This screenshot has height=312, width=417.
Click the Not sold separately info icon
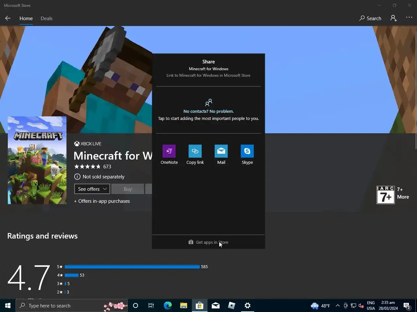tap(77, 176)
